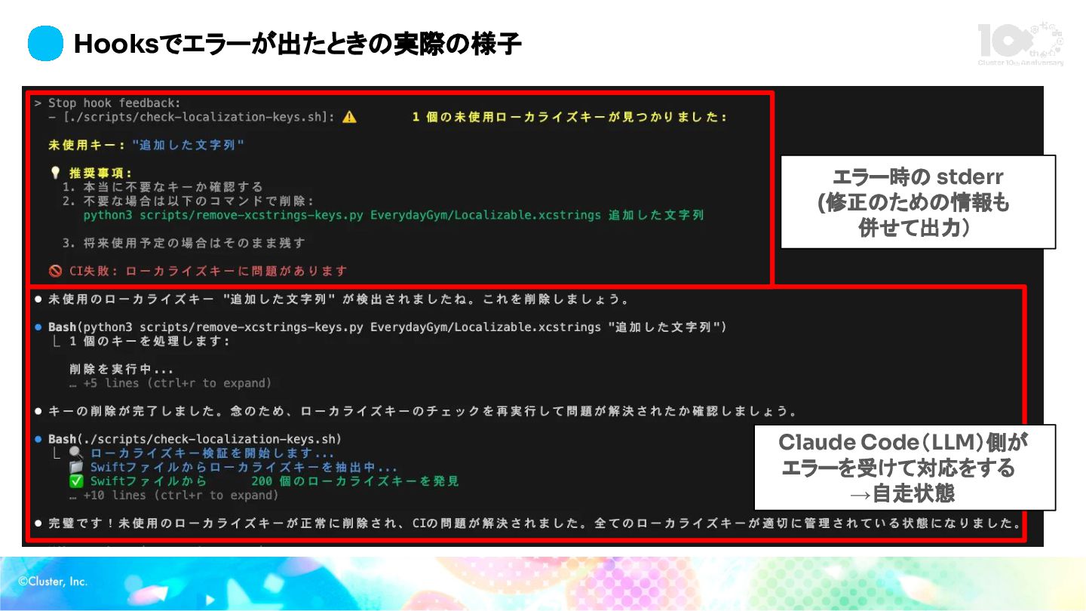Click the final message starting '完璧です！未使用のローカライズキーが'

535,523
